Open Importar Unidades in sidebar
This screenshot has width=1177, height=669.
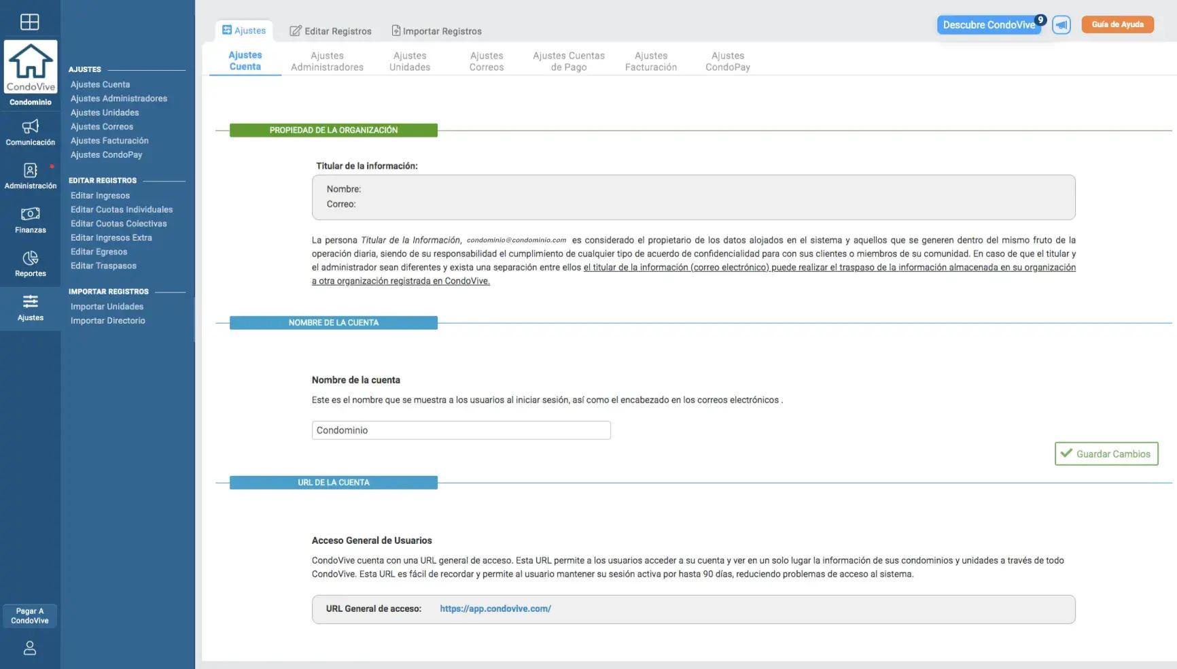107,307
